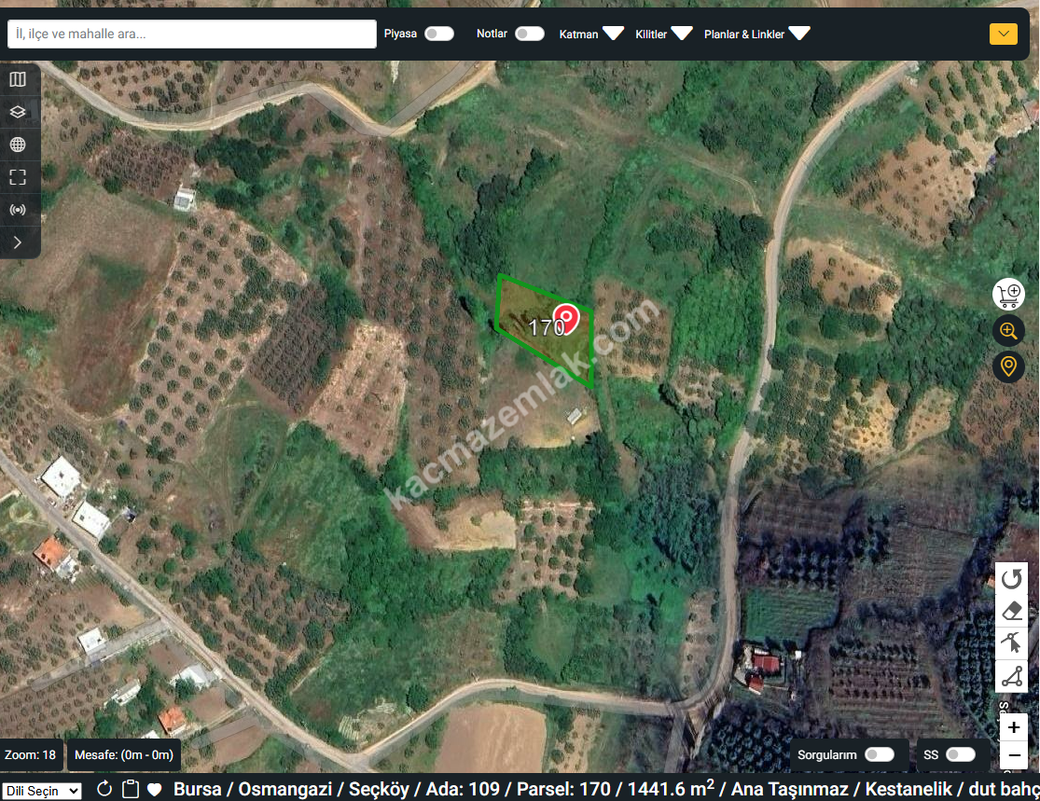Click the heart favorite icon in bottom bar

click(155, 790)
